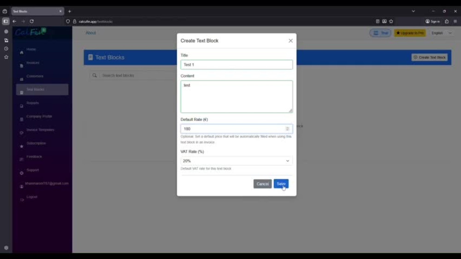Viewport: 461px width, 259px height.
Task: Click the Logout arrow icon
Action: click(22, 200)
